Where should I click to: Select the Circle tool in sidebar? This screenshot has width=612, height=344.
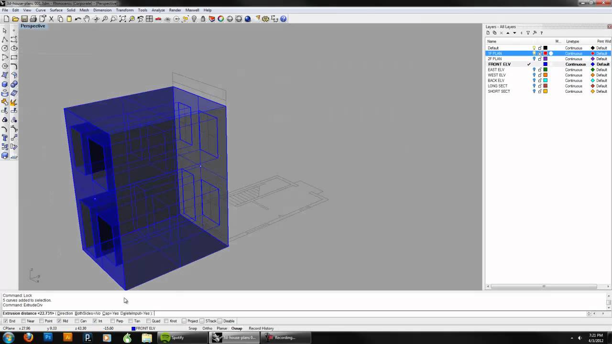(5, 48)
